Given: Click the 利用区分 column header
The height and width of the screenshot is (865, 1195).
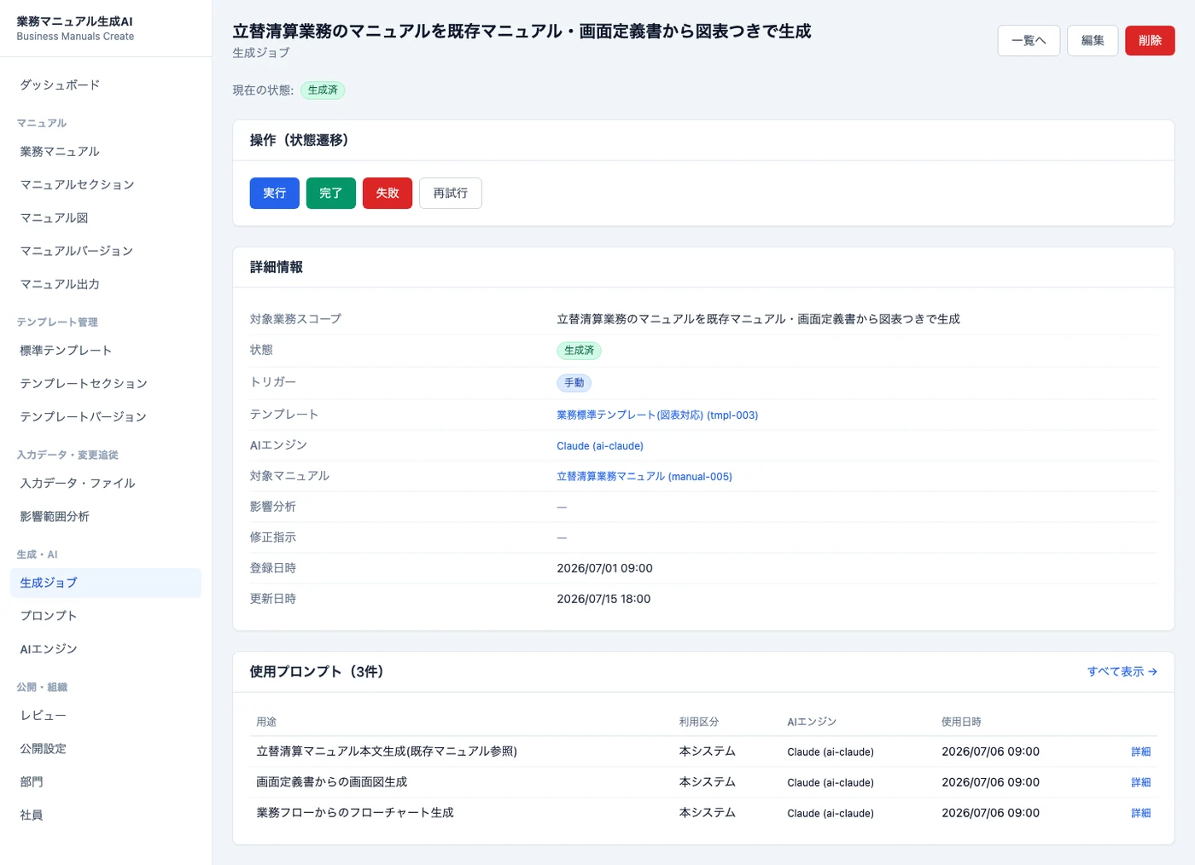Looking at the screenshot, I should click(699, 723).
